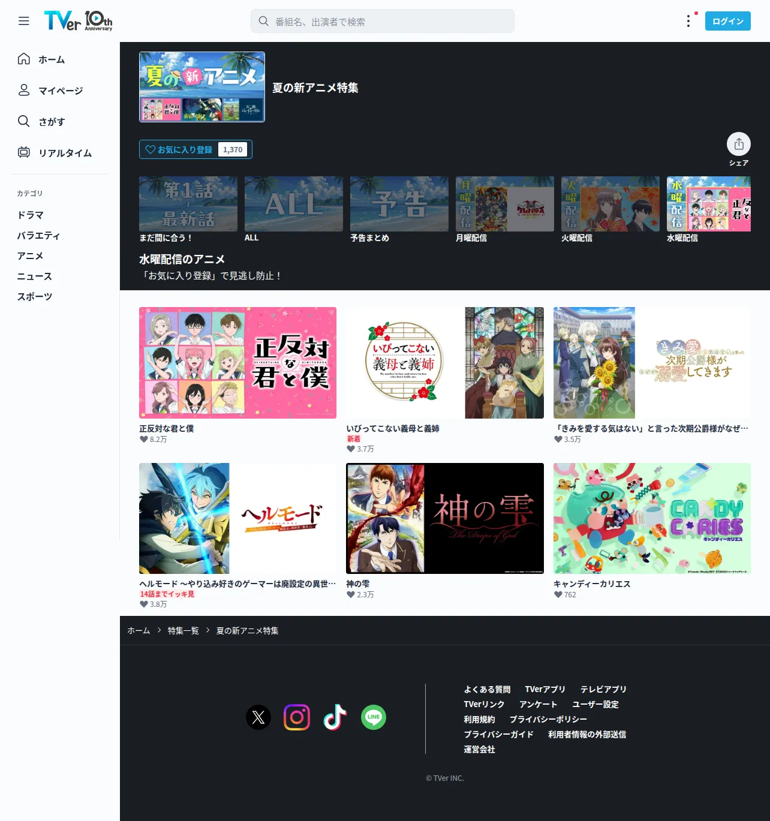Image resolution: width=770 pixels, height=821 pixels.
Task: Open テレビアプリ footer link
Action: (x=604, y=690)
